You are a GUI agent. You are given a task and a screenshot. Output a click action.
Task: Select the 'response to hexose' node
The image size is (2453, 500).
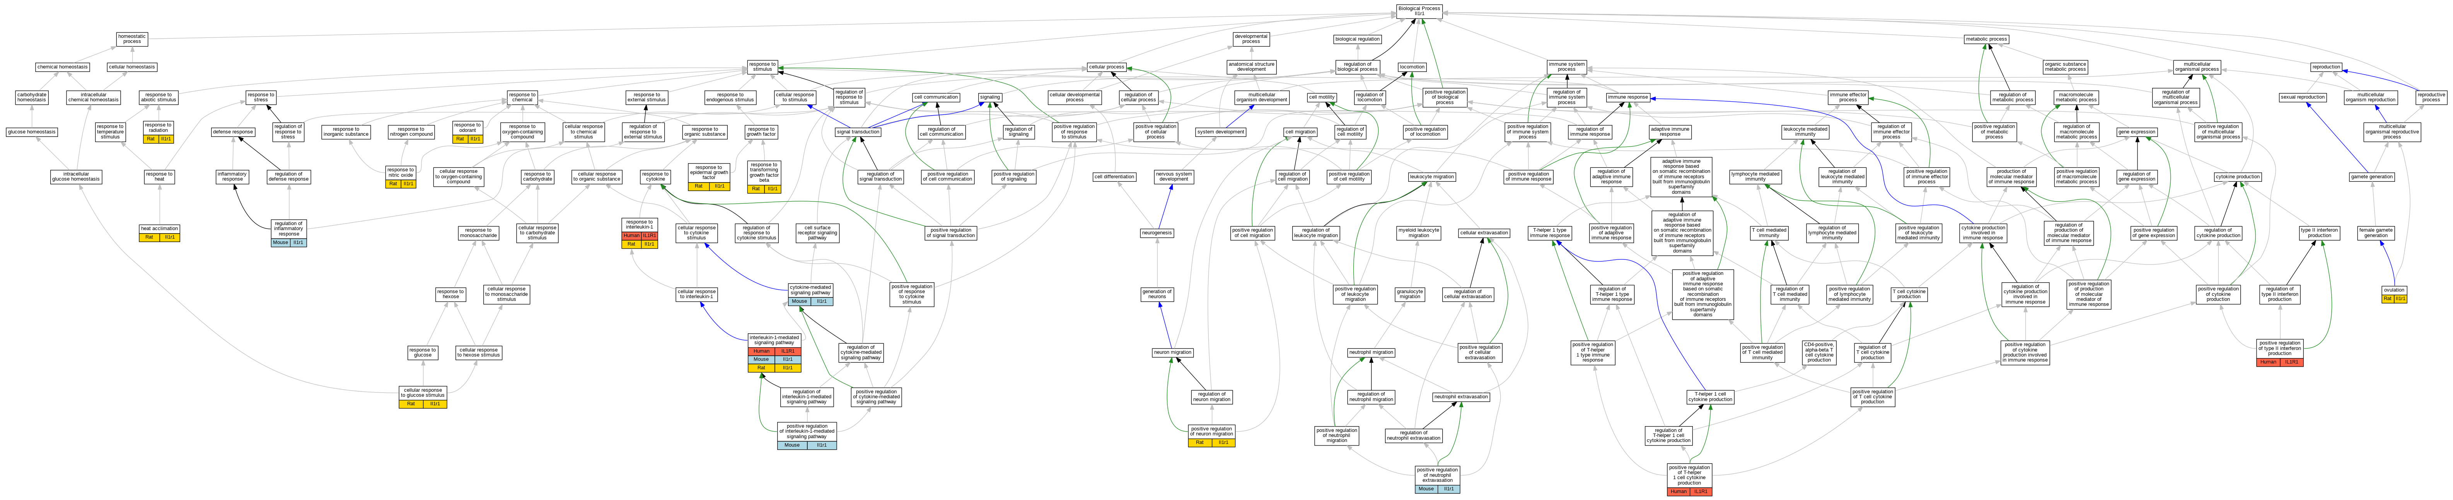450,294
